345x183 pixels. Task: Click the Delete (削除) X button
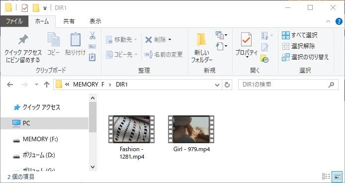[x=155, y=40]
